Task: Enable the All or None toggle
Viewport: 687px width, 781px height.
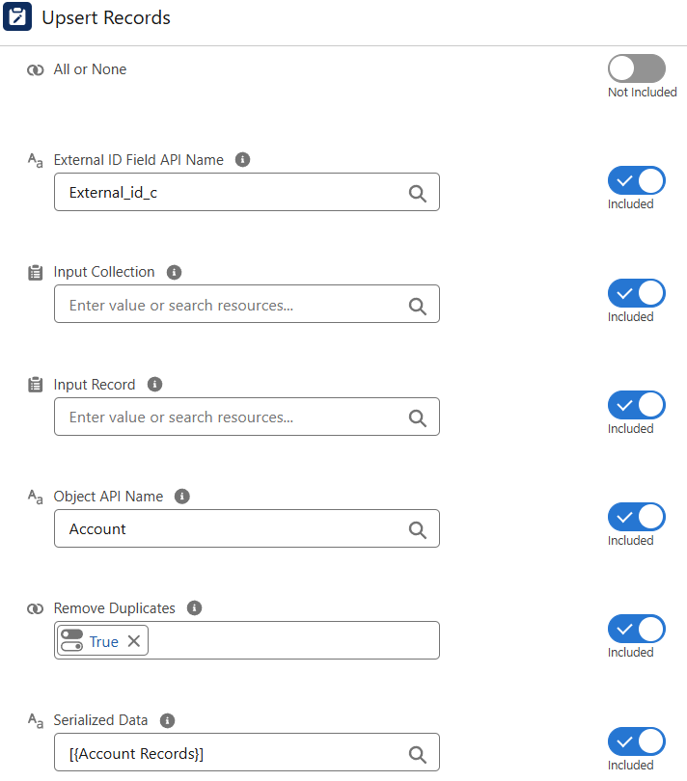Action: 636,68
